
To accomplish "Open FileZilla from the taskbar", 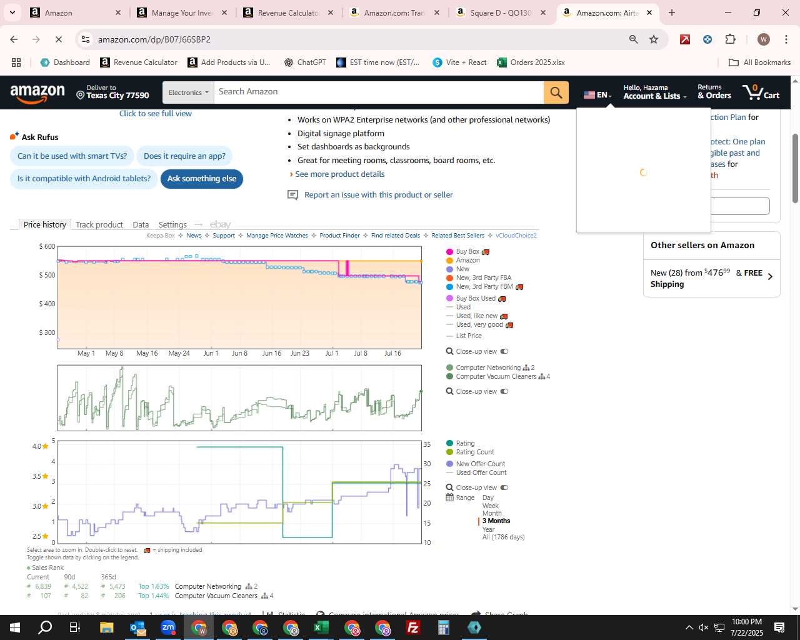I will click(x=412, y=627).
